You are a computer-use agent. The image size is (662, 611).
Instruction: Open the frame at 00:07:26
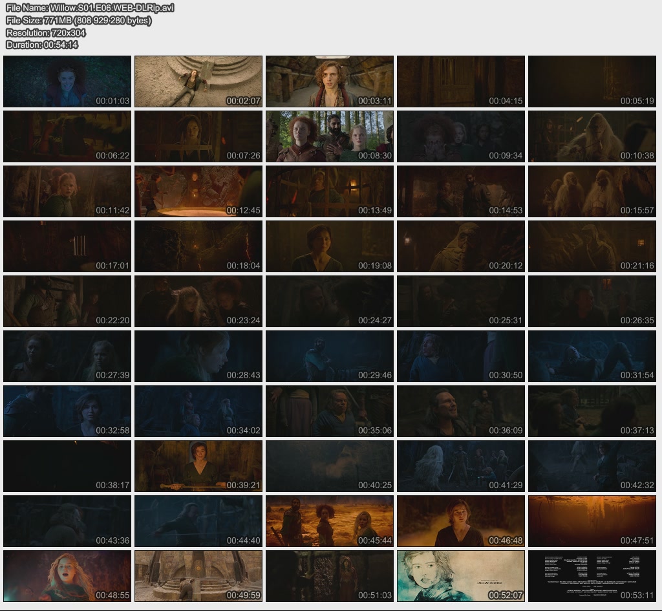pyautogui.click(x=198, y=136)
